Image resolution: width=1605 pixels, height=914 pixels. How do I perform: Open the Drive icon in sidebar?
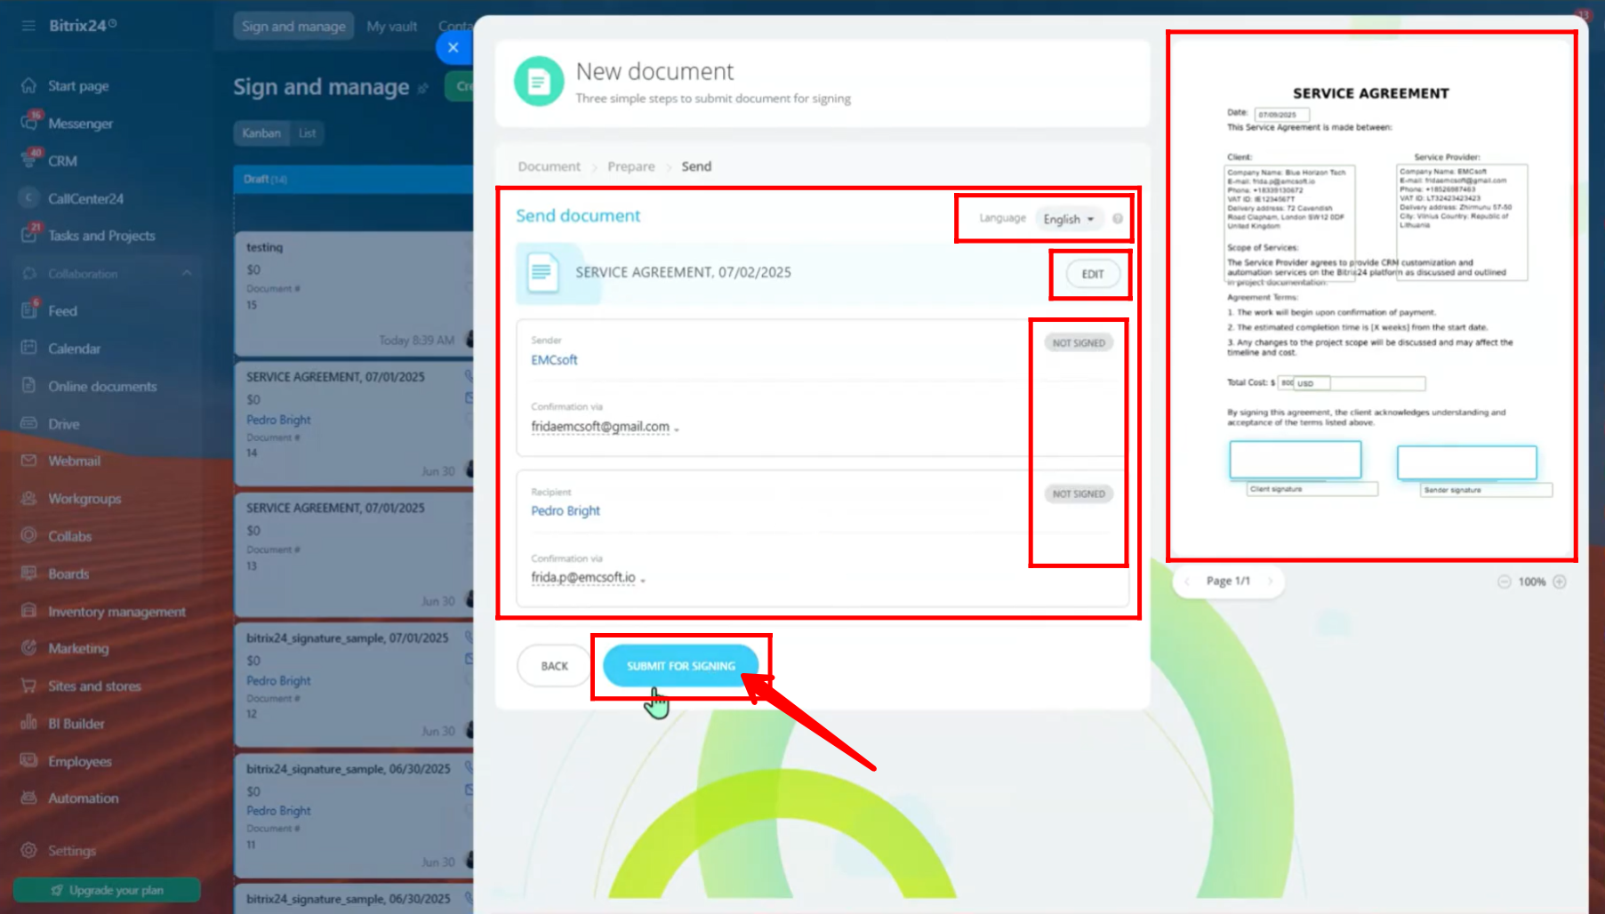(28, 423)
